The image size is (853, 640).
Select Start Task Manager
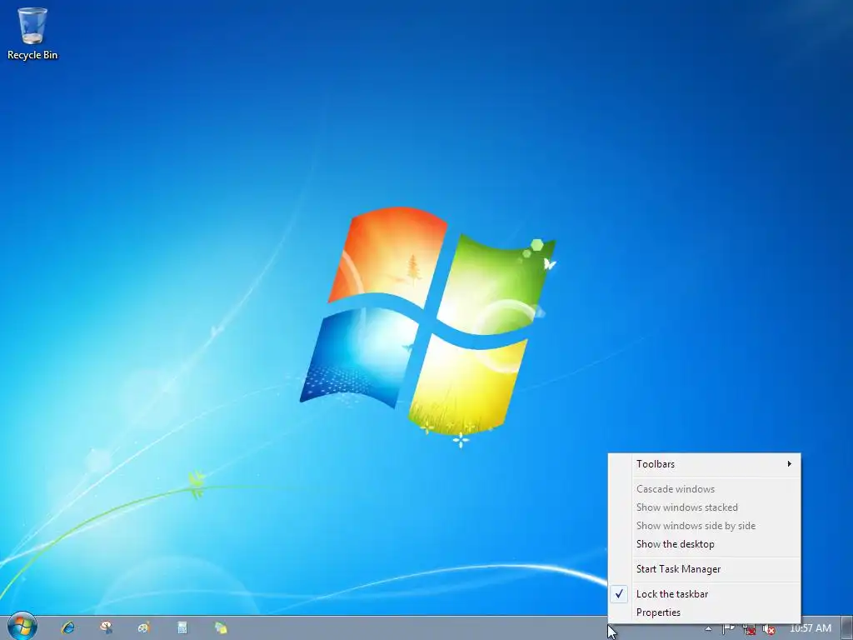(x=704, y=569)
